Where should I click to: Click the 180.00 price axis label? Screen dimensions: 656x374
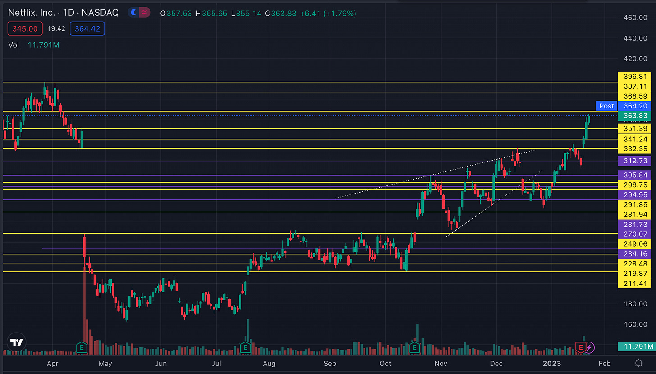[635, 304]
